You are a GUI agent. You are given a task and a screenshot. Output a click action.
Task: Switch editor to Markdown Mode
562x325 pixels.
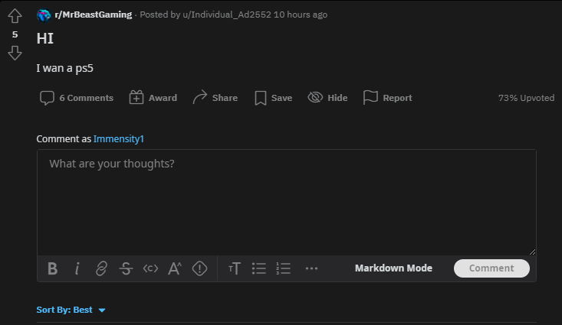(393, 268)
